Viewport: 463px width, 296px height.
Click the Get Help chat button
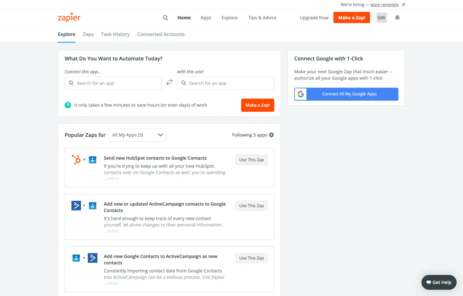coord(439,282)
